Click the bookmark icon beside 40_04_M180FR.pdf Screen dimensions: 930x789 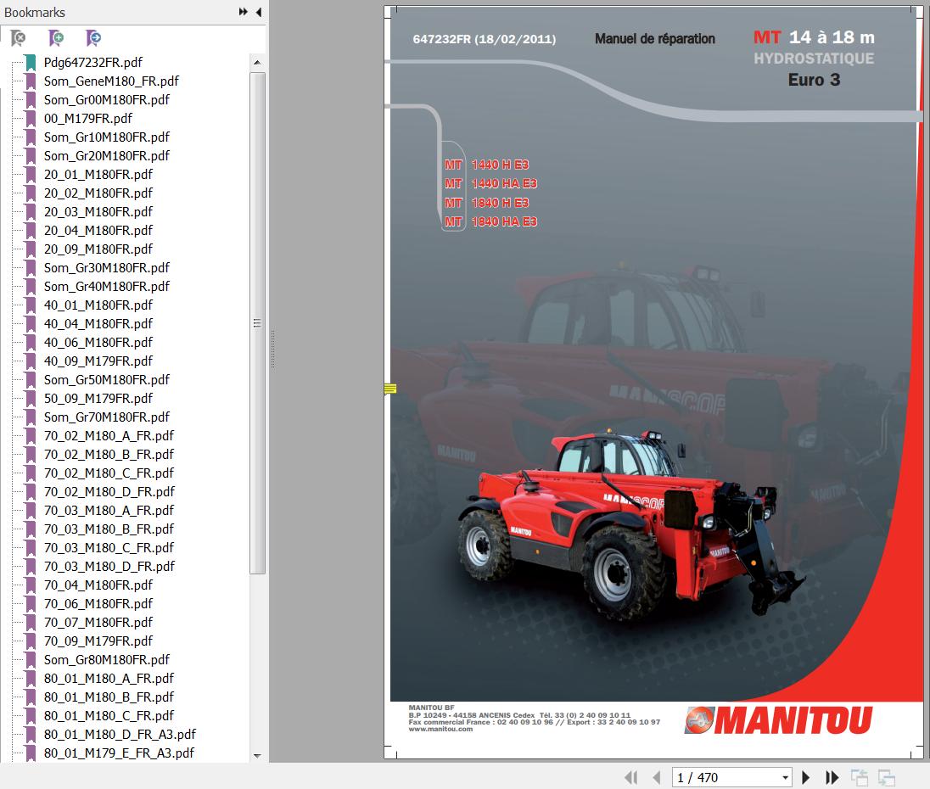tap(31, 324)
